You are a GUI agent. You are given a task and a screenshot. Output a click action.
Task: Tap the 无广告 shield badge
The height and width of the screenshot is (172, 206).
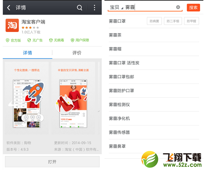(x=35, y=40)
